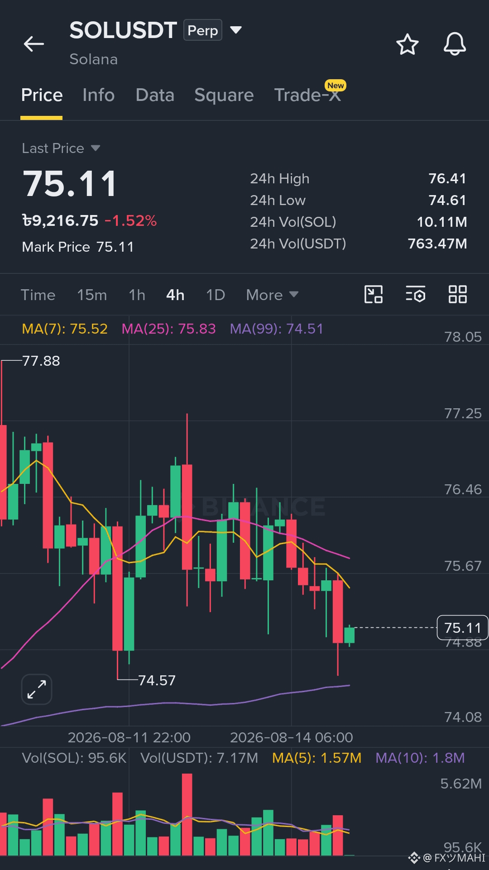This screenshot has width=489, height=870.
Task: Tap the volume MA(5): 1.57M label
Action: coord(317,758)
